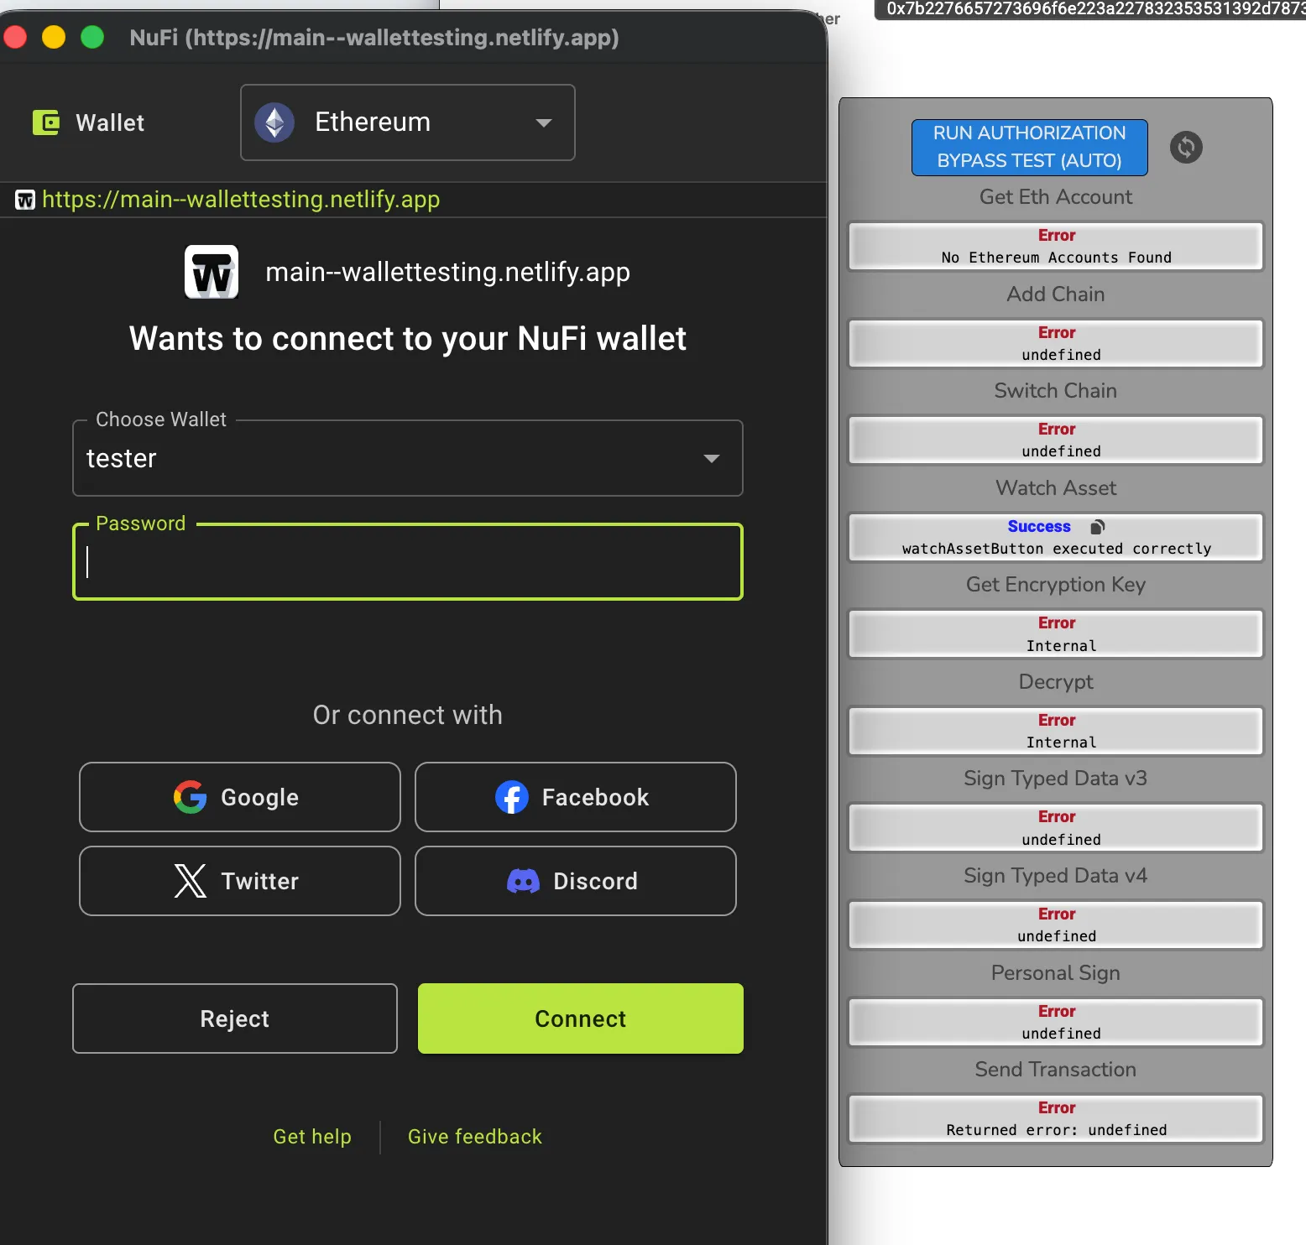Click the copy icon next to the watchAssetButton Success
This screenshot has width=1306, height=1245.
(1097, 526)
